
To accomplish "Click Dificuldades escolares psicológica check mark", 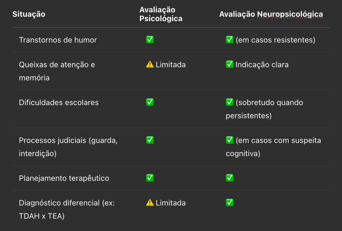I will [150, 102].
